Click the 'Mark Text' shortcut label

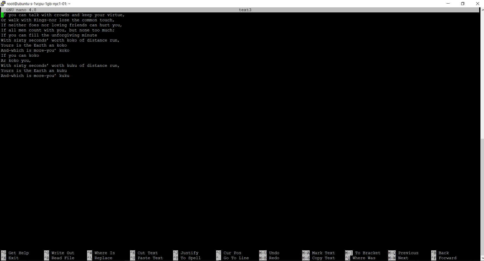coord(324,253)
